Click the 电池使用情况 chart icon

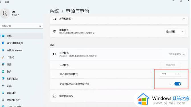54,96
